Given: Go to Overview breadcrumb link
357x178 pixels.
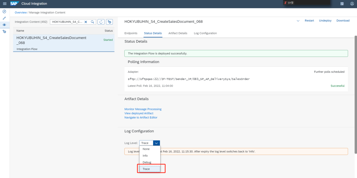Looking at the screenshot, I should coord(21,13).
